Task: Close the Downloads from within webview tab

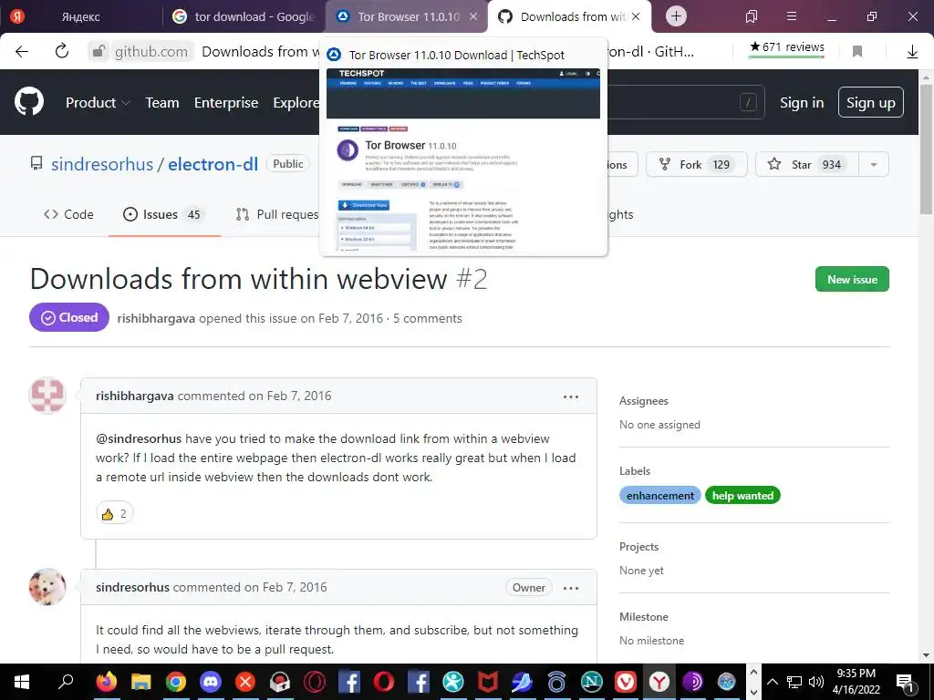Action: pyautogui.click(x=636, y=16)
